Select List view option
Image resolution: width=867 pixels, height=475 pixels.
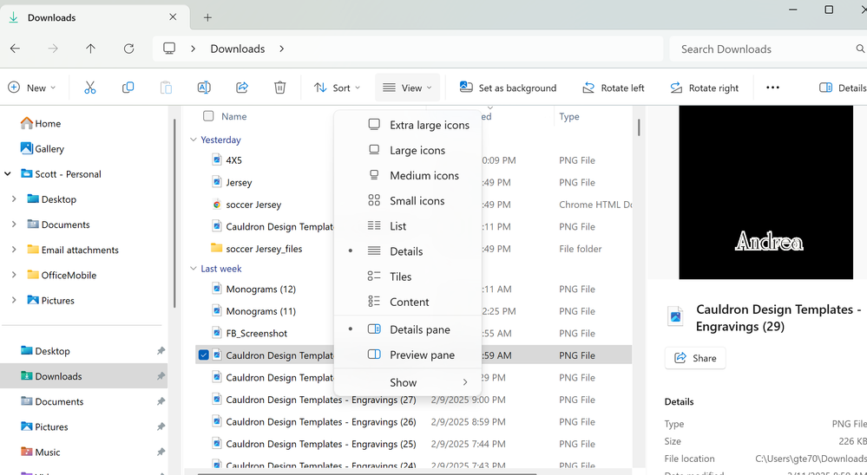[408, 226]
